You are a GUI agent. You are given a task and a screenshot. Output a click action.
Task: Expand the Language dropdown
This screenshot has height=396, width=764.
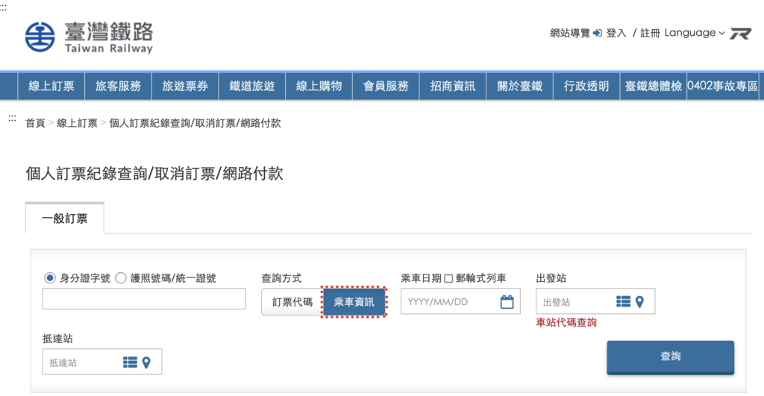click(x=695, y=33)
